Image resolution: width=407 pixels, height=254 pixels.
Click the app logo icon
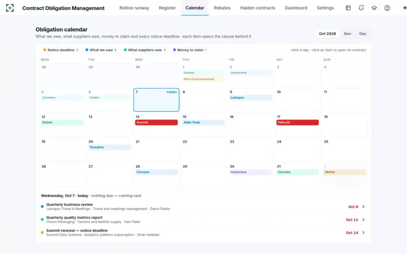10,8
